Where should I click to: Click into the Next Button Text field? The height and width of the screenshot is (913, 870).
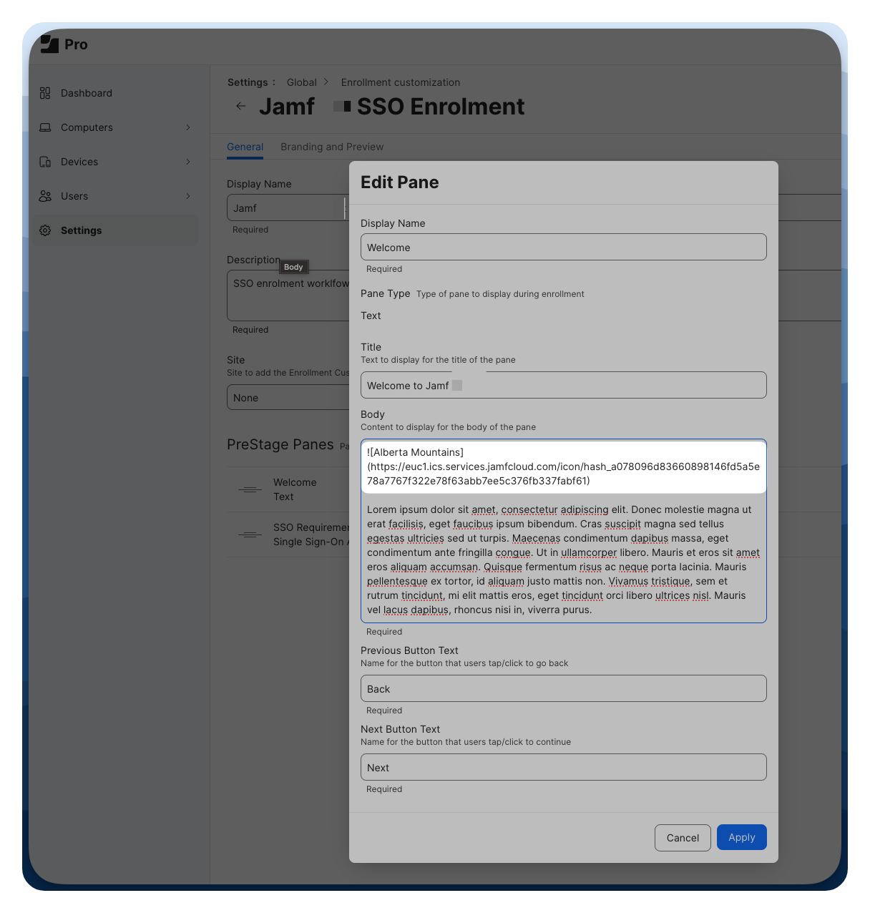(563, 768)
